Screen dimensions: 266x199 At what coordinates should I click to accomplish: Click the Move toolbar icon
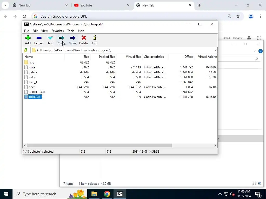pos(72,40)
